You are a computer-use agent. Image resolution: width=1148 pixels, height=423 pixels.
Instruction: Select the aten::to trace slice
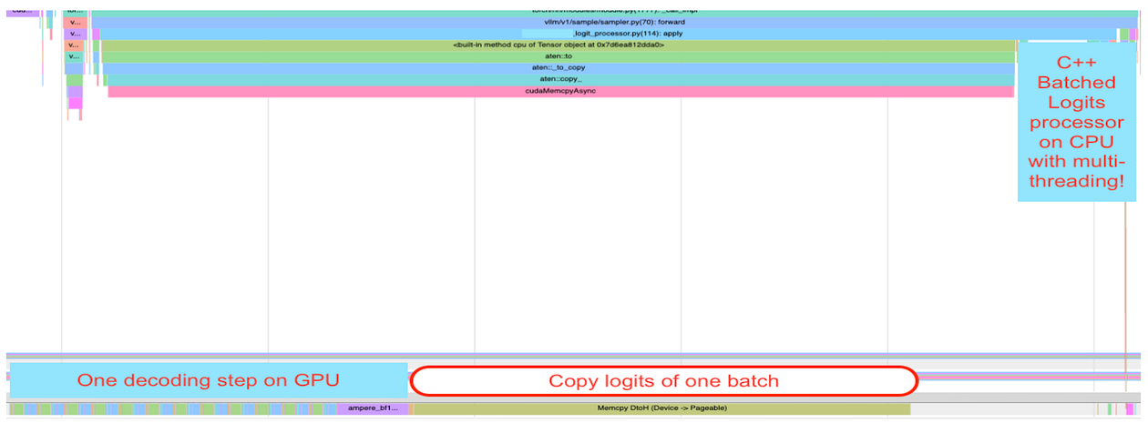point(559,56)
